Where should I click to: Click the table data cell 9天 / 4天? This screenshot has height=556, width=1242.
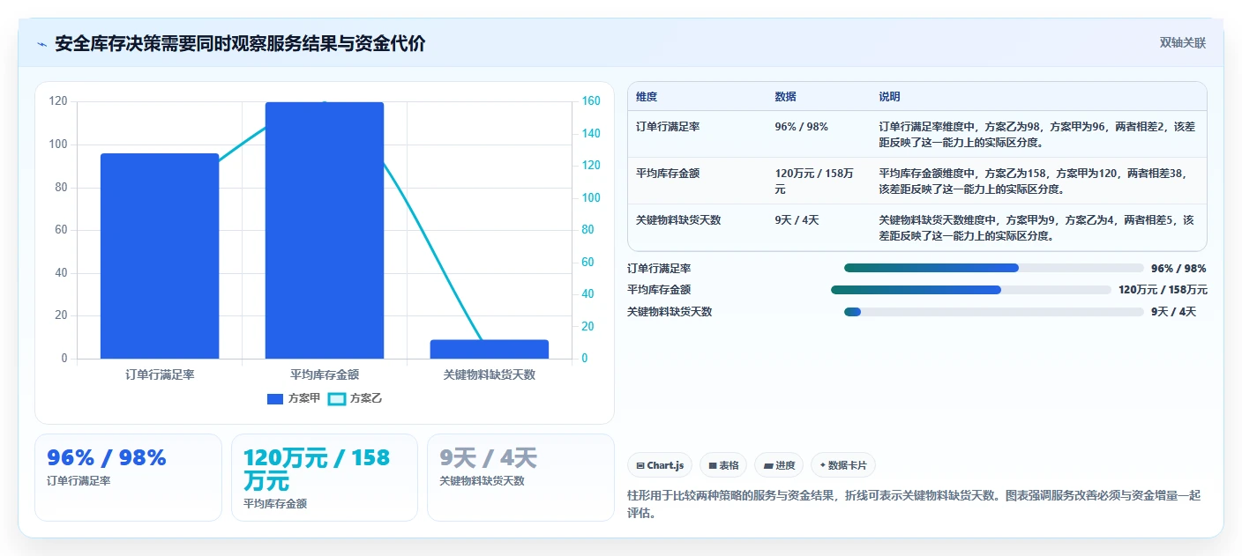pos(797,220)
